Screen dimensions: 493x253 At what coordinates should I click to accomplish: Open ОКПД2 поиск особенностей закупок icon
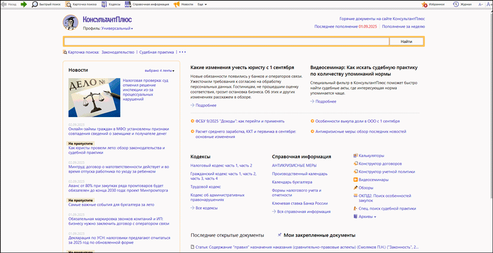click(x=356, y=196)
